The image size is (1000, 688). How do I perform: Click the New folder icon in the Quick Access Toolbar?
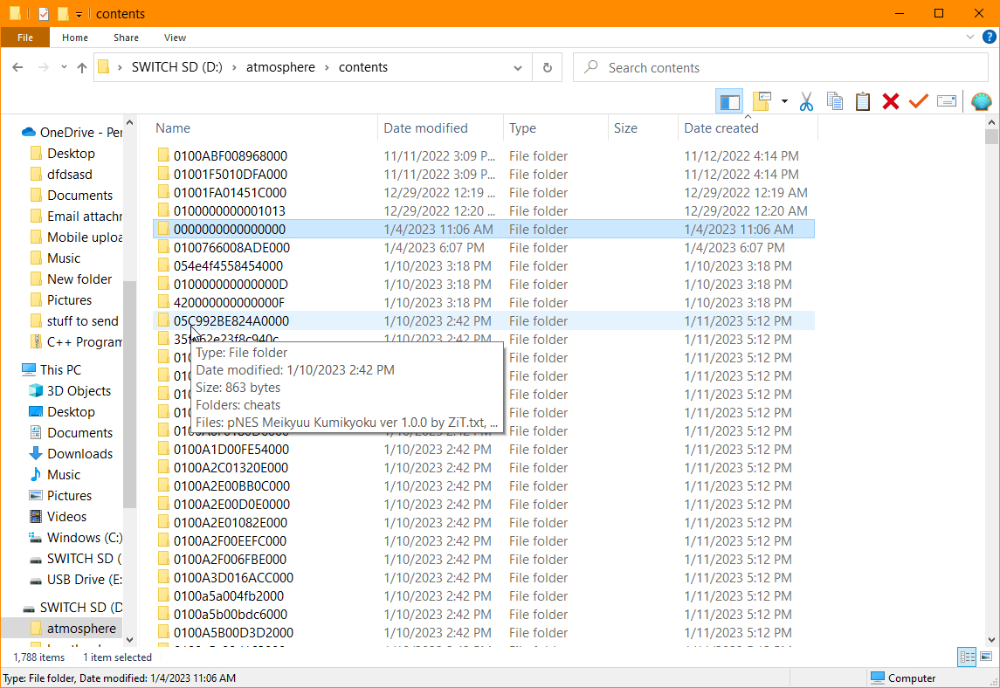coord(63,13)
